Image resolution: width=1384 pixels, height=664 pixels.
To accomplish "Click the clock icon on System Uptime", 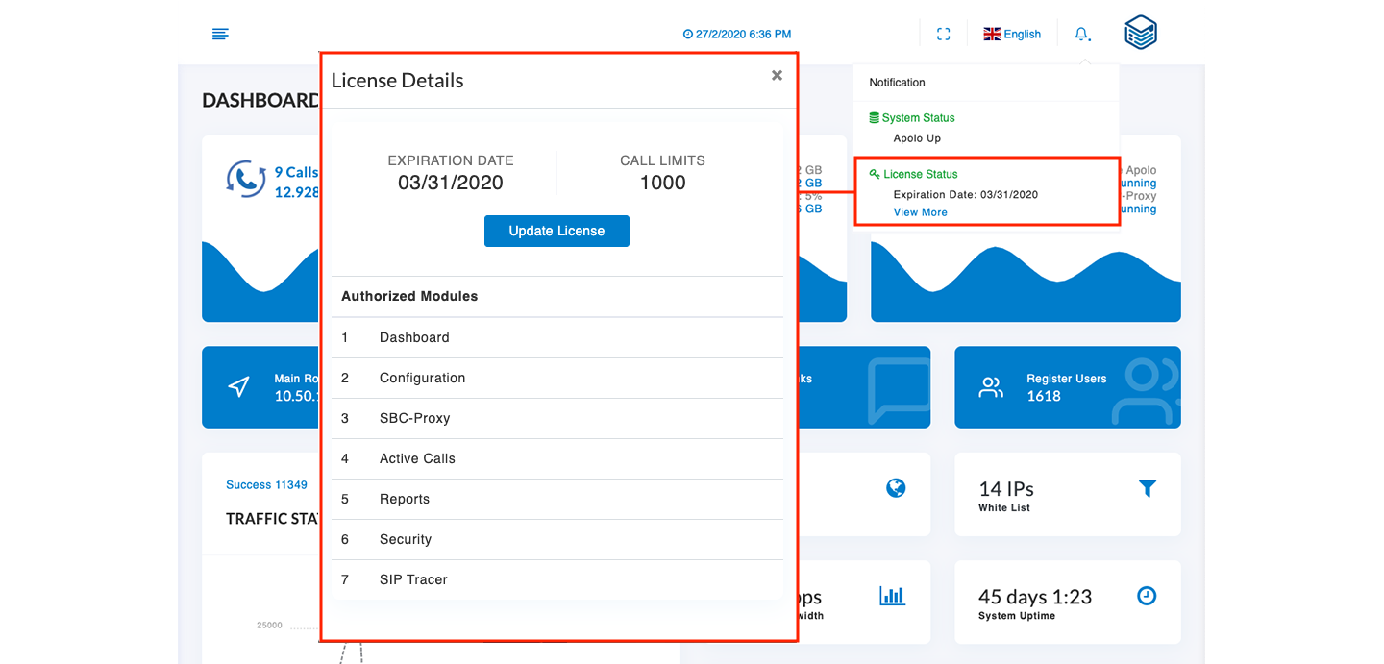I will coord(1147,596).
